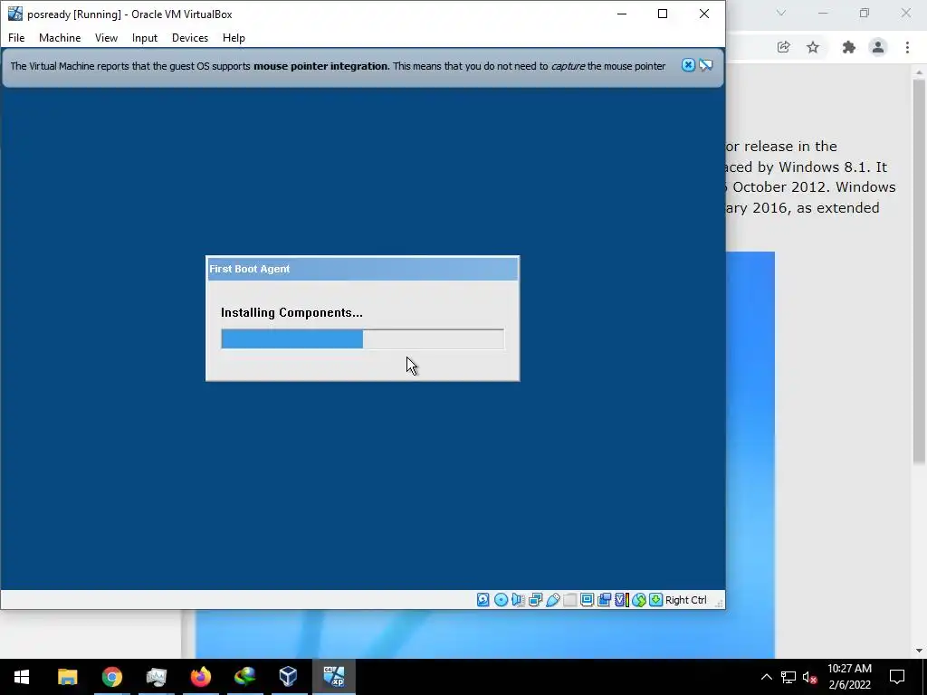Minimize the VirtualBox window
Screen dimensions: 927x695
point(622,14)
